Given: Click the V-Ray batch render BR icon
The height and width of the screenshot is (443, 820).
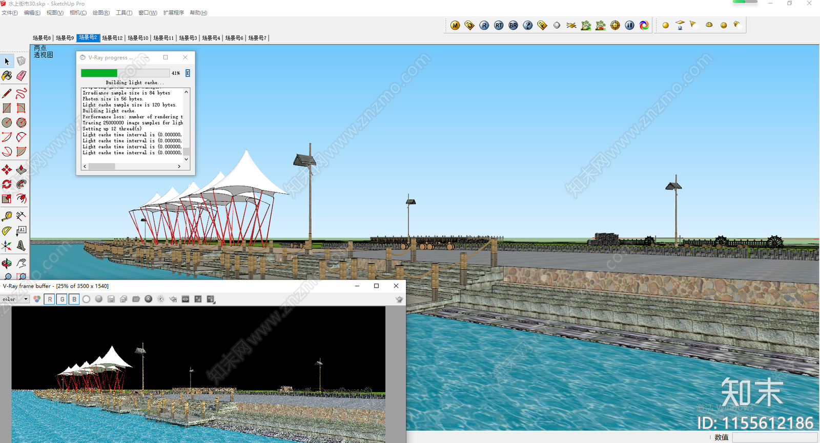Looking at the screenshot, I should (513, 25).
